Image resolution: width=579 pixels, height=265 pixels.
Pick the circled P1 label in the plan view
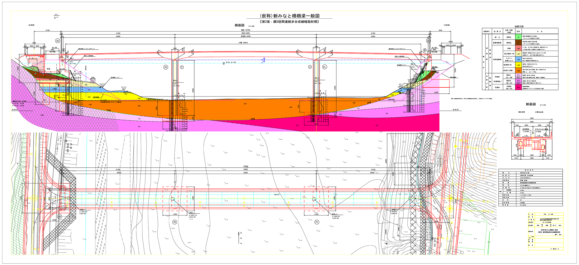tap(317, 222)
